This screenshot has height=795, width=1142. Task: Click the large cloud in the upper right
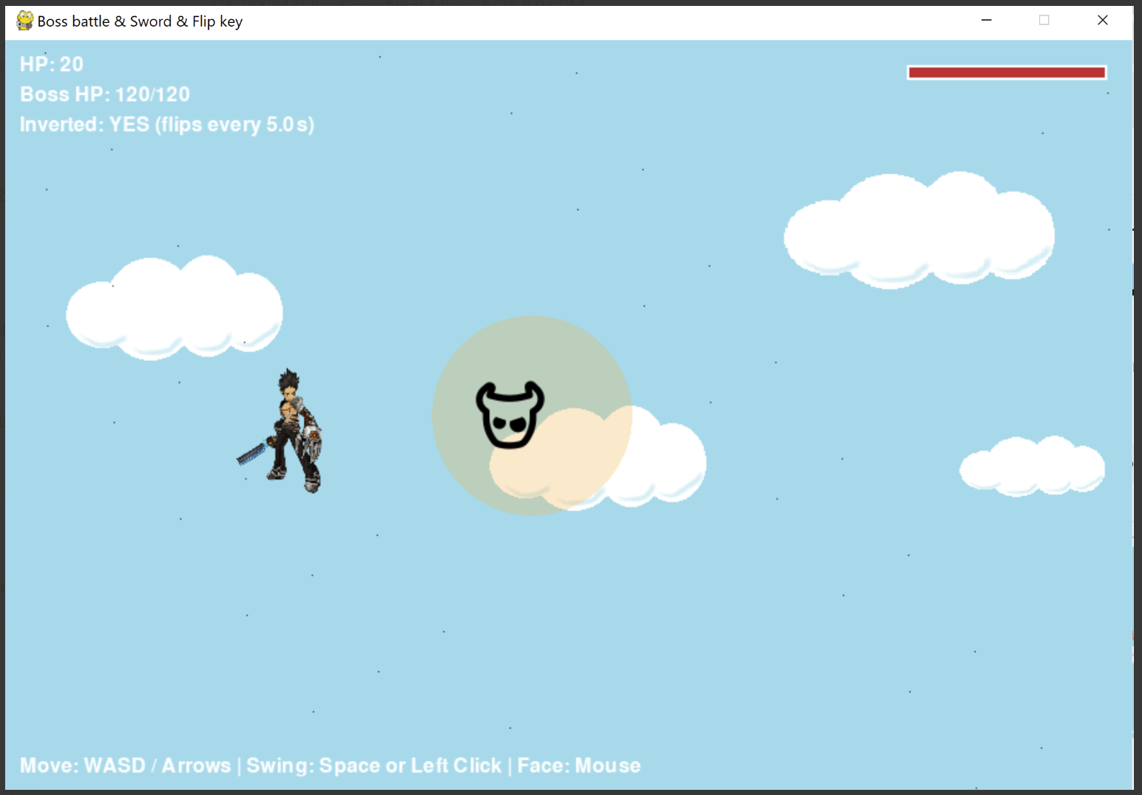click(919, 231)
